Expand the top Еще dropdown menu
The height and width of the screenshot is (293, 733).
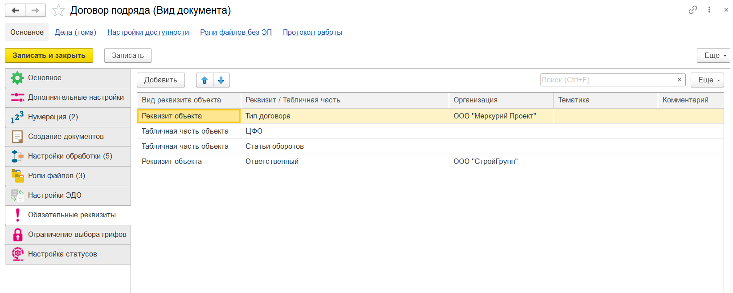tap(713, 56)
